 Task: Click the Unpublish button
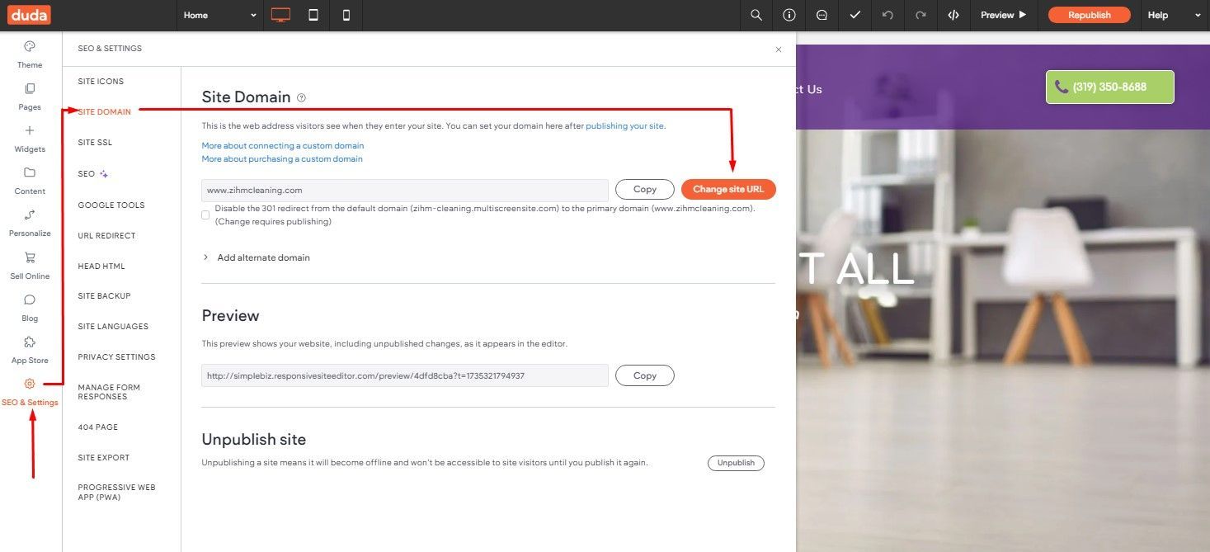point(736,463)
